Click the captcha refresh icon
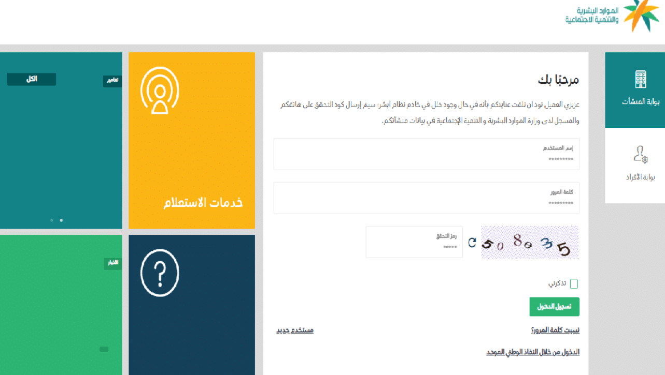 click(x=472, y=242)
